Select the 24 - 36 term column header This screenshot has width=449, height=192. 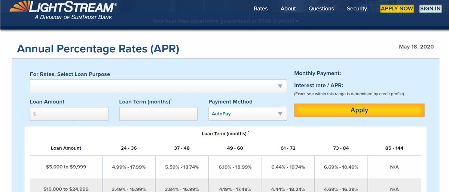pyautogui.click(x=129, y=148)
